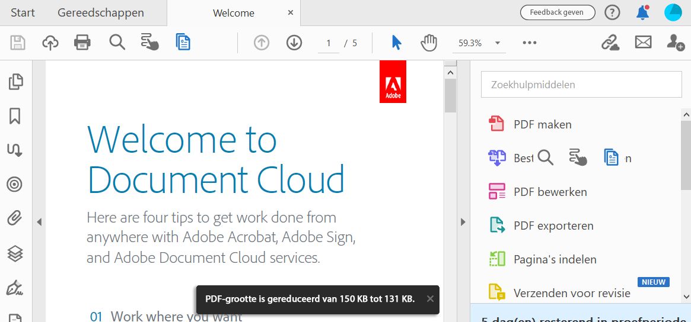Switch to the Gereedschappen tab
The height and width of the screenshot is (322, 691).
click(101, 12)
